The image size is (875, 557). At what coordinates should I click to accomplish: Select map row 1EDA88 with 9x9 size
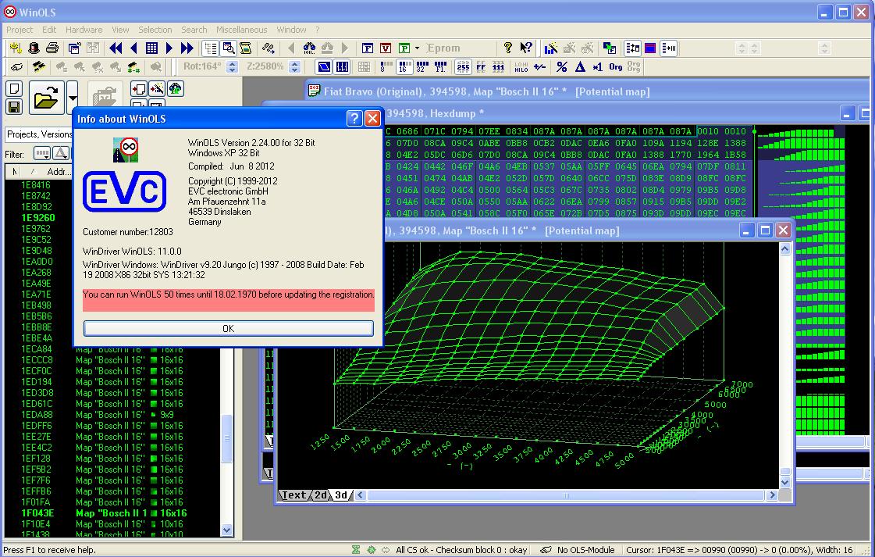click(x=114, y=415)
